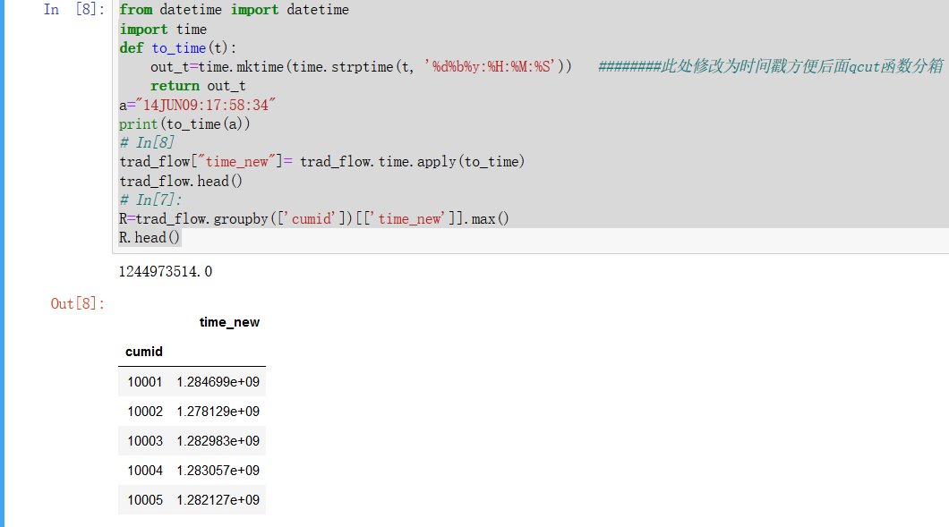Click the printed output 1244973514.0

click(166, 272)
